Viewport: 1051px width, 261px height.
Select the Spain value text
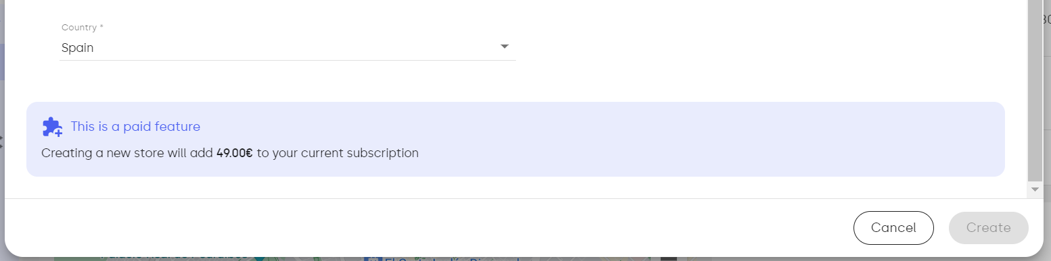(77, 48)
